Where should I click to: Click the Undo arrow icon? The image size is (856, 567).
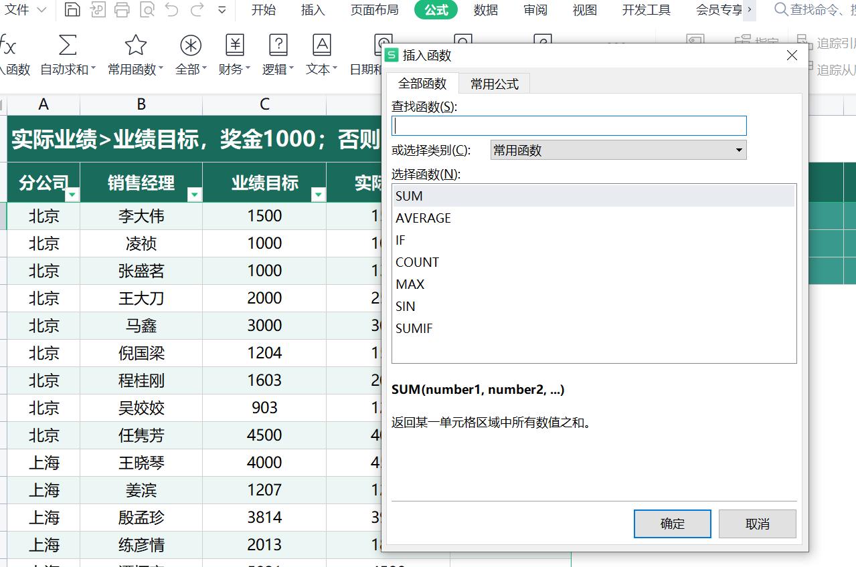click(x=173, y=10)
